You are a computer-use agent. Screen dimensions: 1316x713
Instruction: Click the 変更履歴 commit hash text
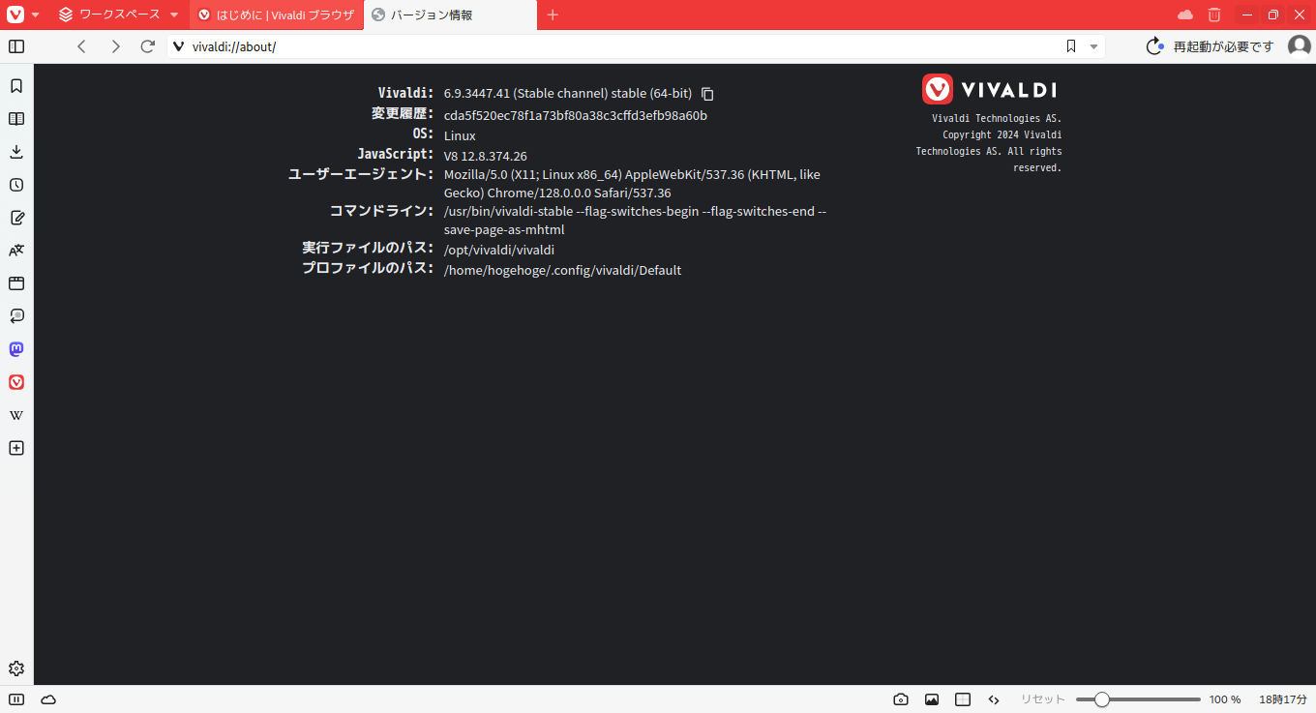coord(576,115)
